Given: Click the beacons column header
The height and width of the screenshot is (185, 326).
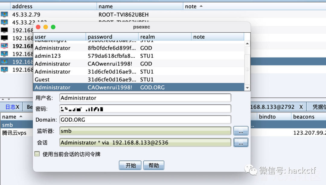Looking at the screenshot, I should (x=308, y=116).
